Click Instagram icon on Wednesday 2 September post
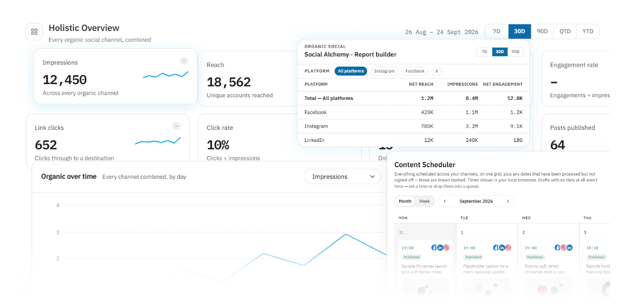Screen dimensions: 619x306 563,248
